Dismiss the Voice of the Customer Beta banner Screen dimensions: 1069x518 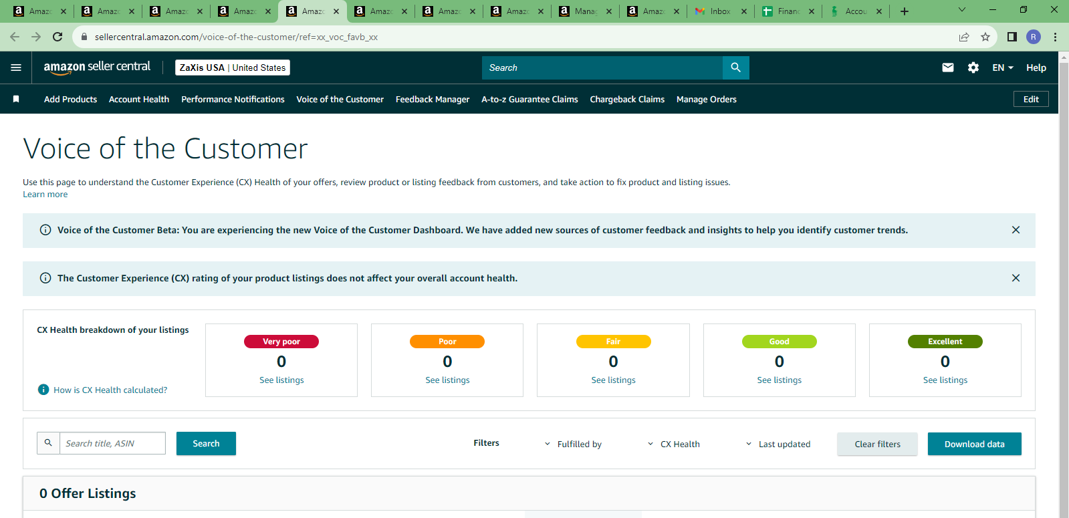[x=1016, y=230]
